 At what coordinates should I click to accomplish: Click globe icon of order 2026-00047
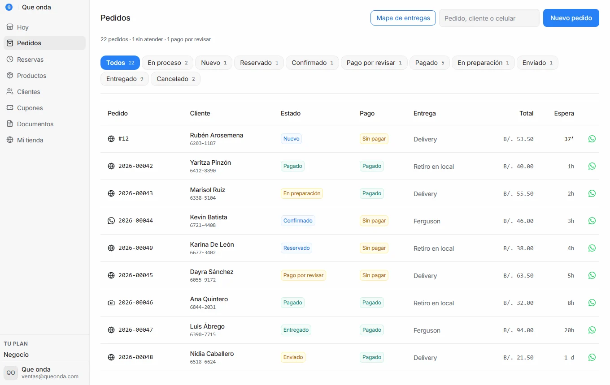point(111,330)
